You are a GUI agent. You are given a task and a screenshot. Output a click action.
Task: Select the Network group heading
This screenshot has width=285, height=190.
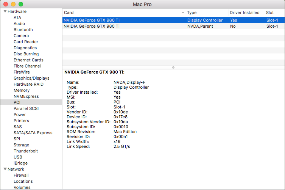pos(16,169)
